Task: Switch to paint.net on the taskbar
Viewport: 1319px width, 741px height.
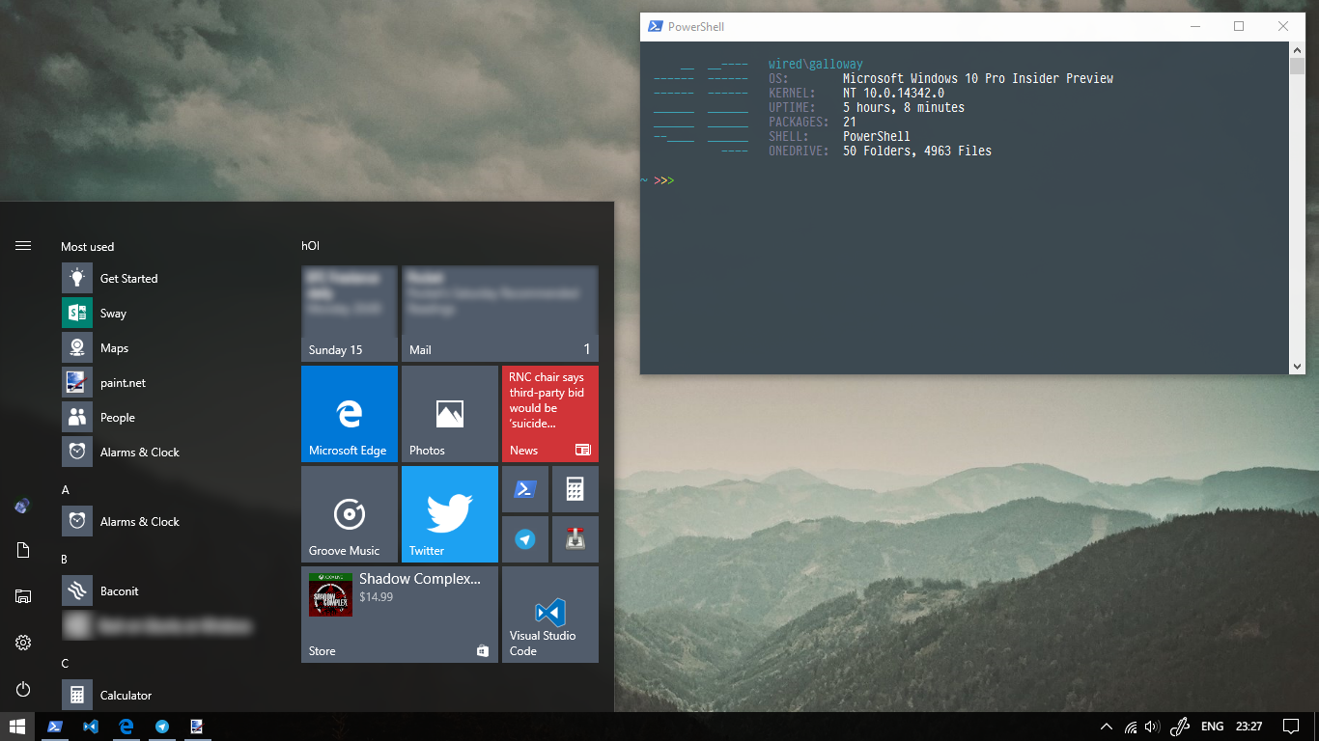Action: pyautogui.click(x=197, y=727)
